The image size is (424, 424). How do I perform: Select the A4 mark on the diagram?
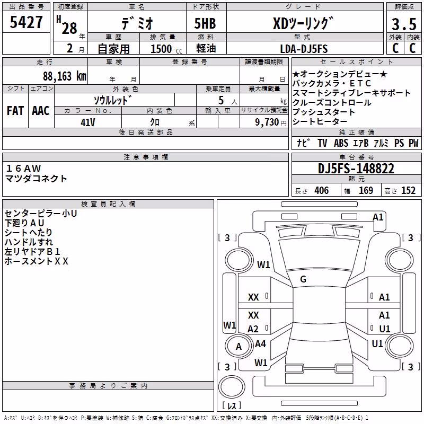click(x=260, y=344)
